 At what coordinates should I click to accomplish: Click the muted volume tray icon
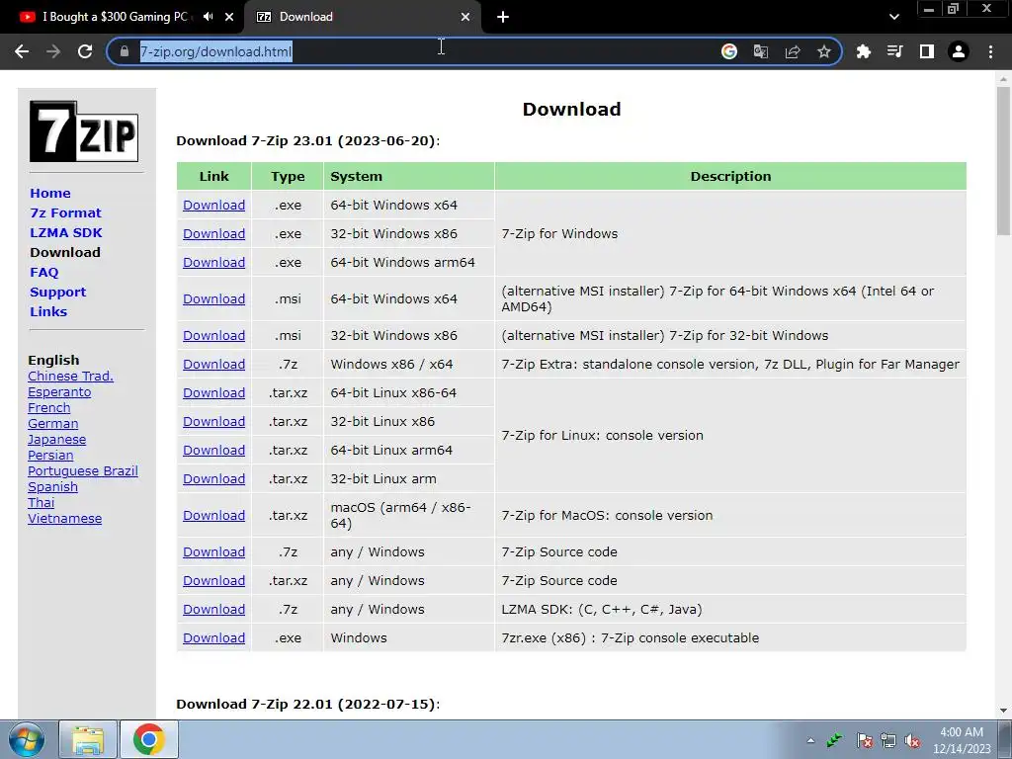tap(912, 740)
